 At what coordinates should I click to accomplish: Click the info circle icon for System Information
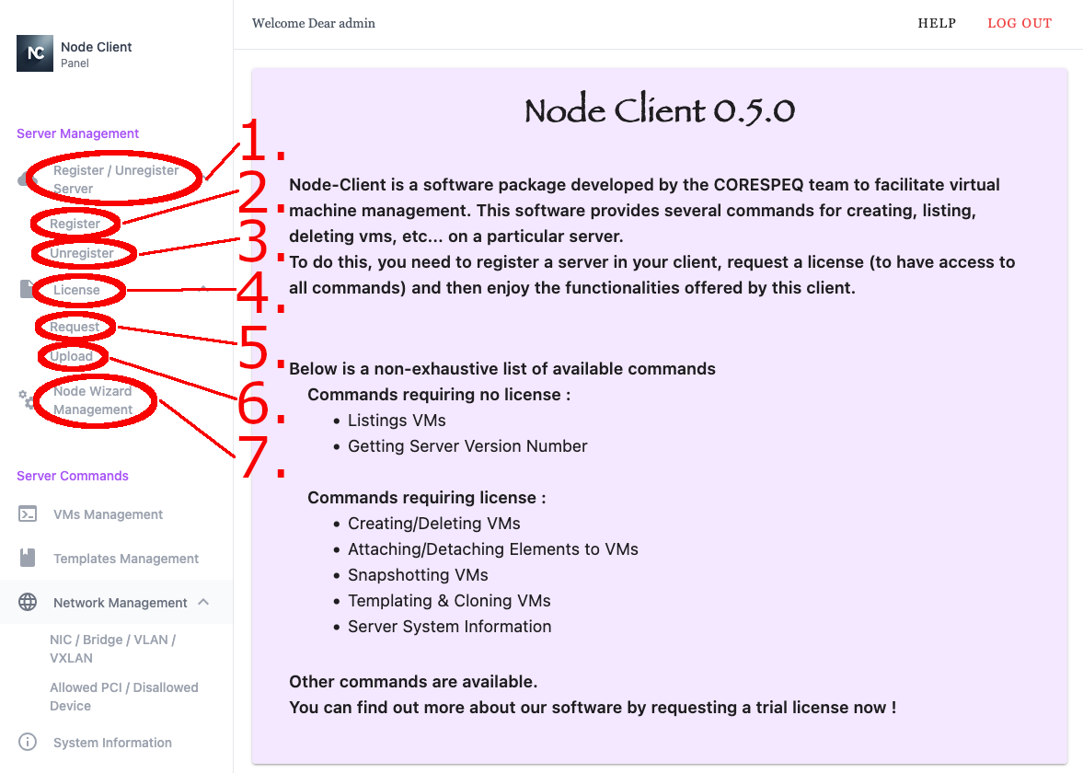(28, 743)
